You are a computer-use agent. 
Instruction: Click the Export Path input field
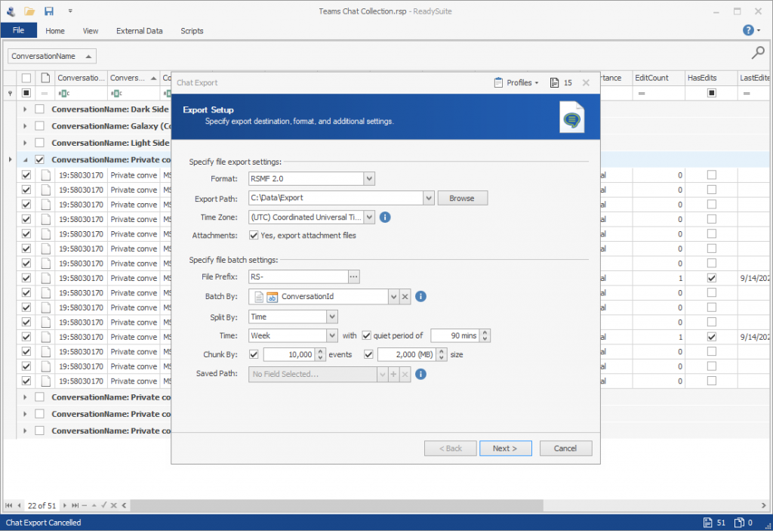click(x=336, y=198)
